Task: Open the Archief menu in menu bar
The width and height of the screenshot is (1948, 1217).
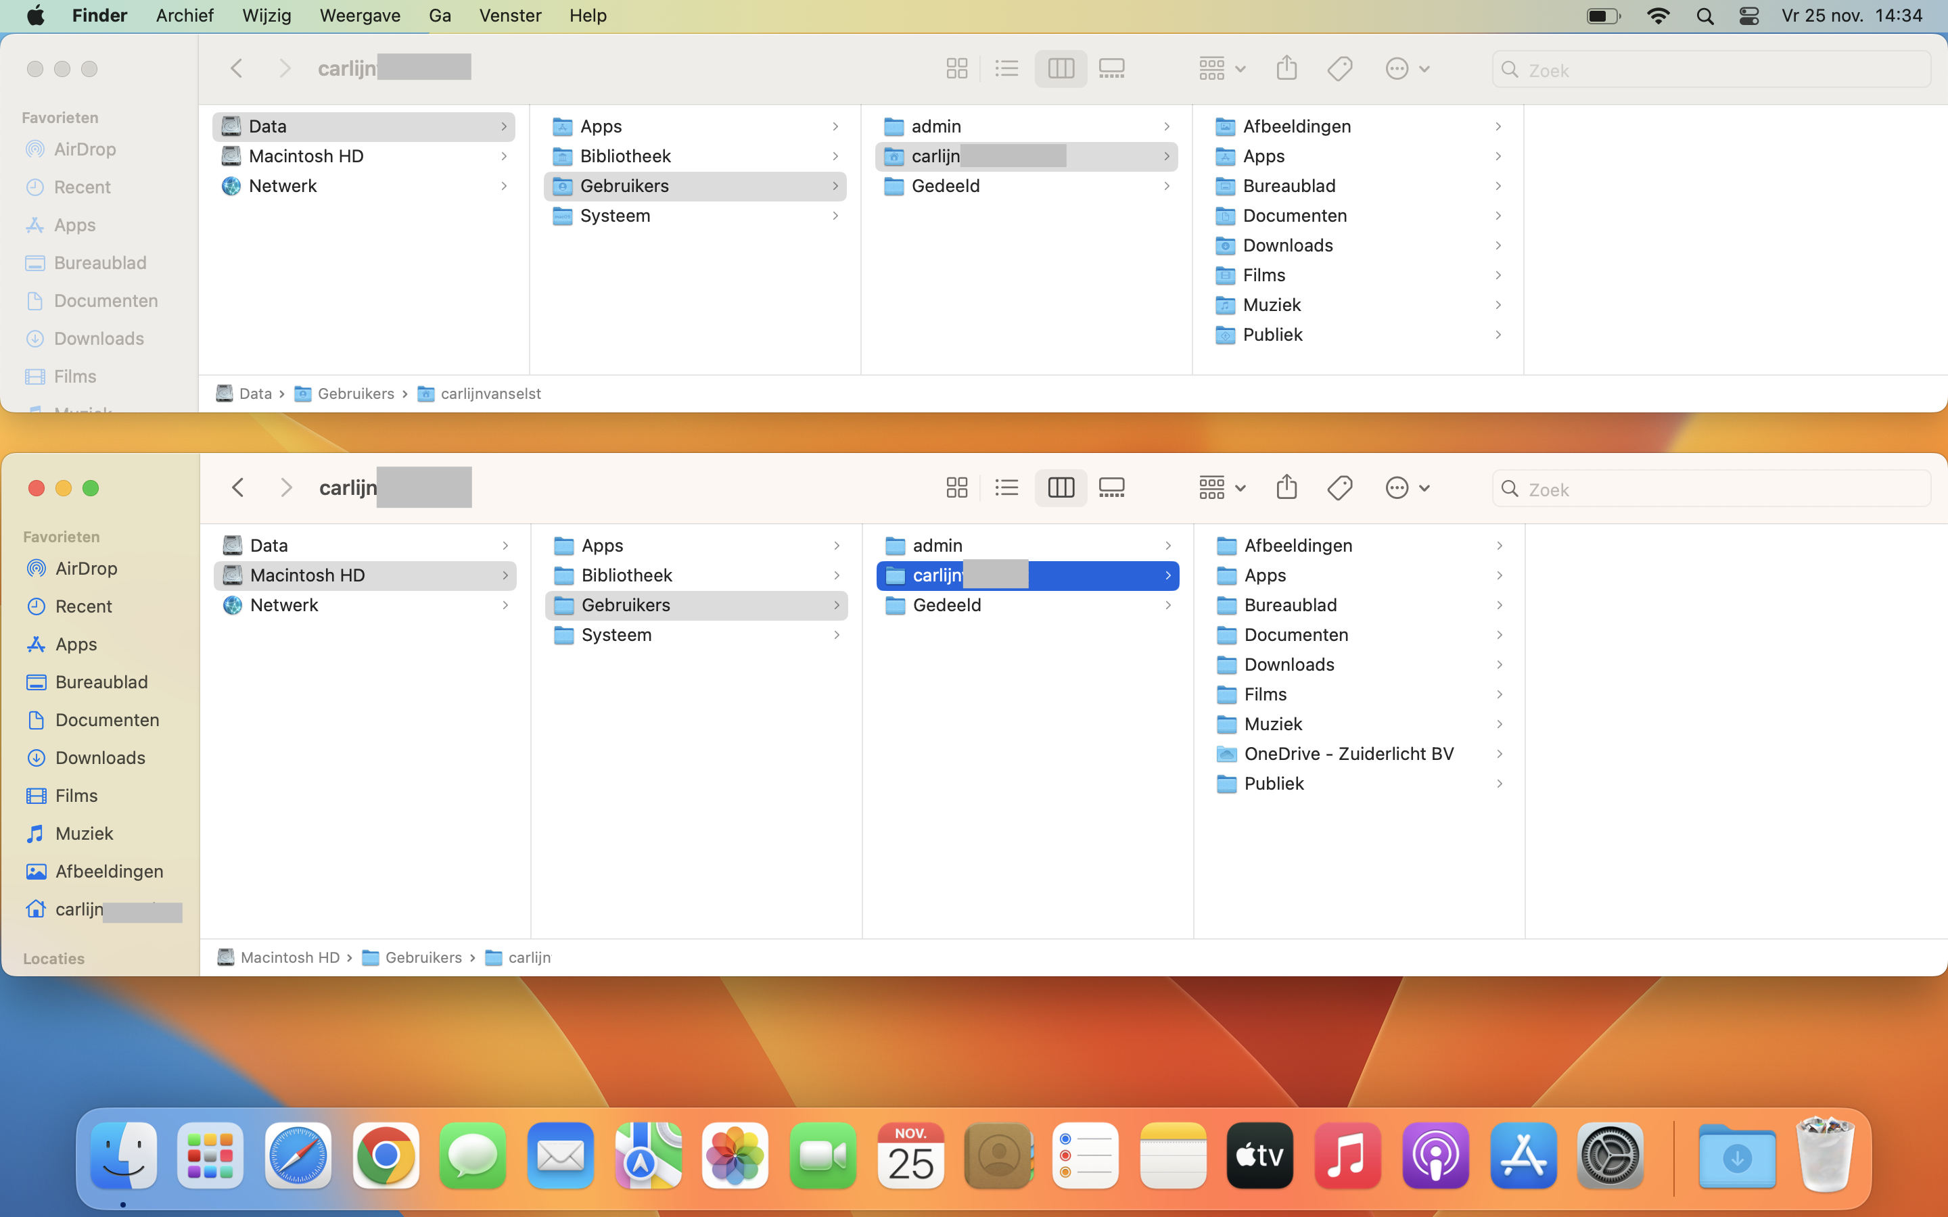Action: (x=185, y=16)
